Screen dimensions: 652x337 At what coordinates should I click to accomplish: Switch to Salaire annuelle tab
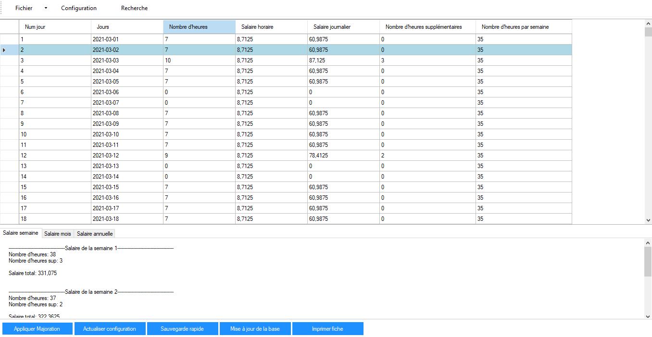[x=95, y=234]
